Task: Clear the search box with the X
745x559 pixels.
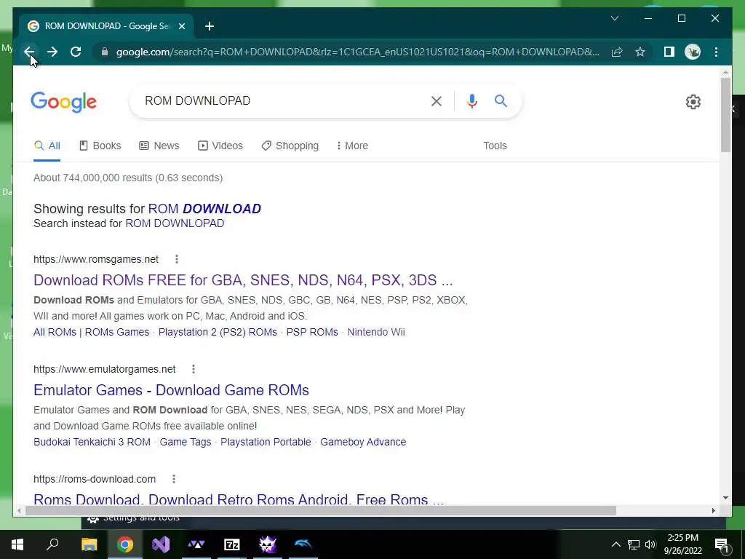Action: [x=437, y=100]
